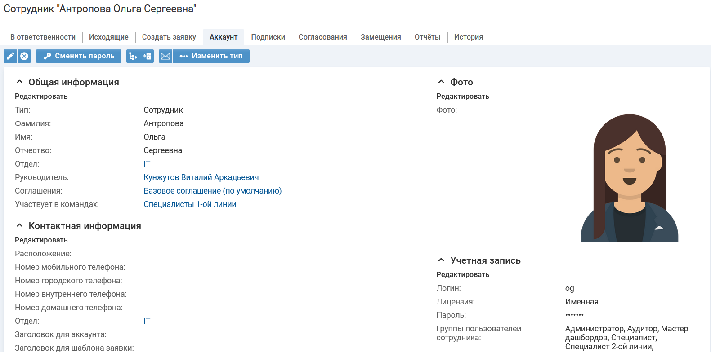The image size is (711, 352).
Task: Click the 'Сменить пароль' key button
Action: 79,56
